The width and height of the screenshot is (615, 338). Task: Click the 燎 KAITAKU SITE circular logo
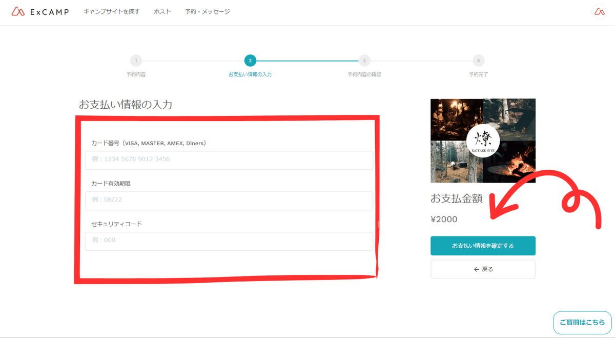[483, 141]
